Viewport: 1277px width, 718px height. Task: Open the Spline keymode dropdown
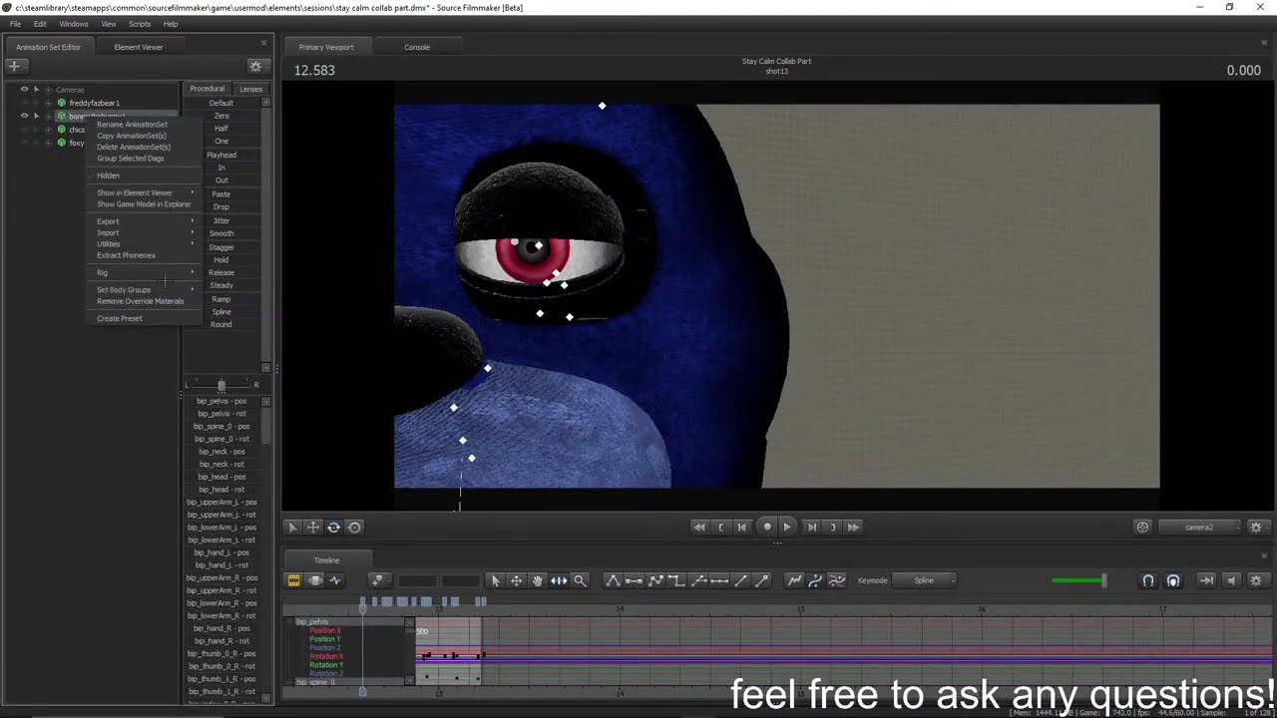coord(924,580)
